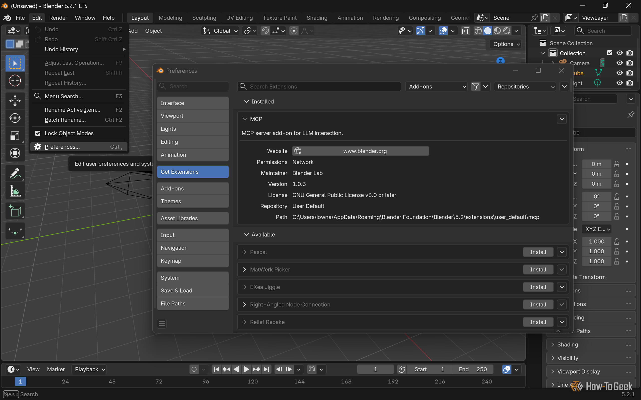Select the Select Box tool
The image size is (641, 400).
click(x=15, y=63)
